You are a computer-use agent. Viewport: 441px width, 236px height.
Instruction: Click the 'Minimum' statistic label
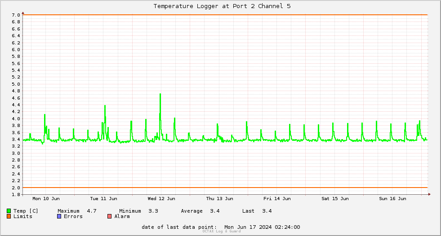[130, 211]
